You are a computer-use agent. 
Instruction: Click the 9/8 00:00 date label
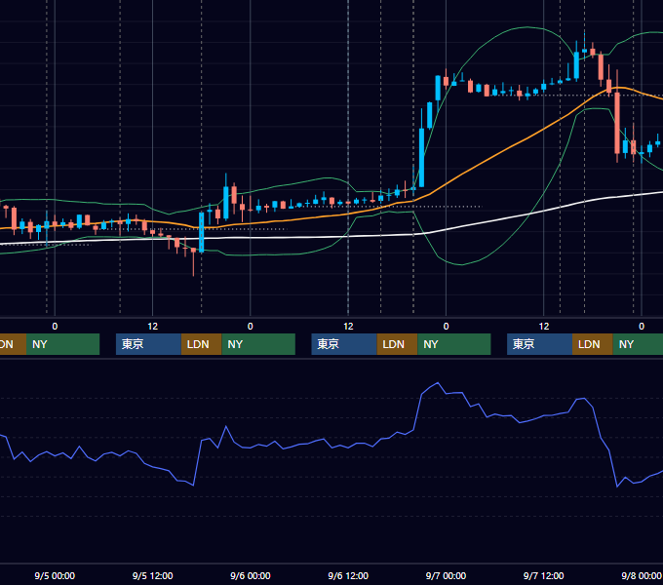[642, 575]
